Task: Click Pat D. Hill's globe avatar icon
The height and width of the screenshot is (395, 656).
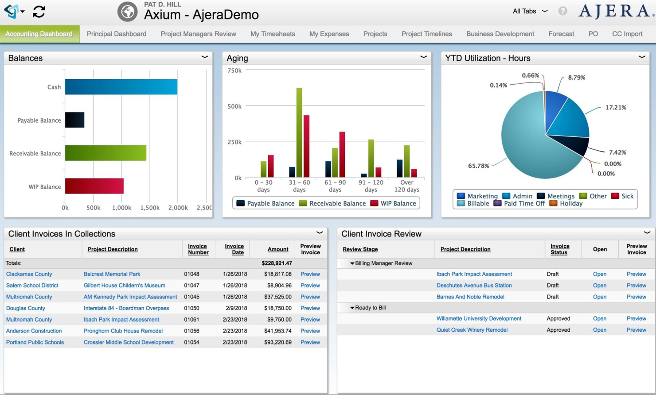Action: (x=127, y=12)
